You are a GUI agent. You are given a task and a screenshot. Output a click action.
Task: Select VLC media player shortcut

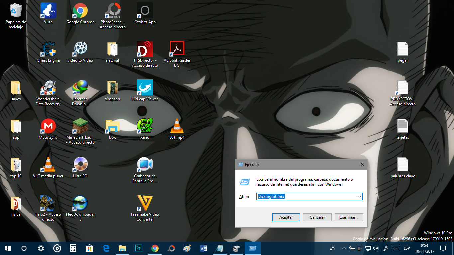click(48, 168)
